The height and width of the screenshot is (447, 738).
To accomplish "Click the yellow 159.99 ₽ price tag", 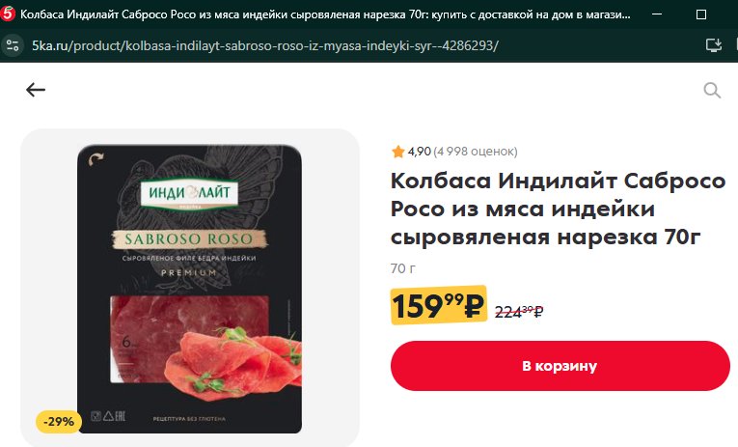I will tap(438, 305).
